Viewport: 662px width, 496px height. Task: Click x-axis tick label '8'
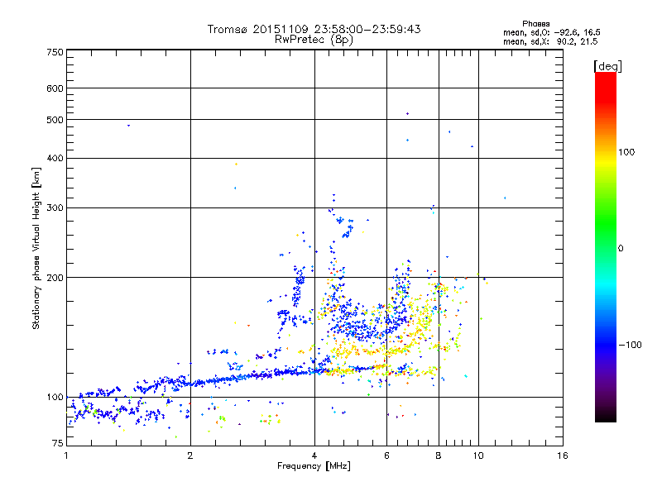439,455
